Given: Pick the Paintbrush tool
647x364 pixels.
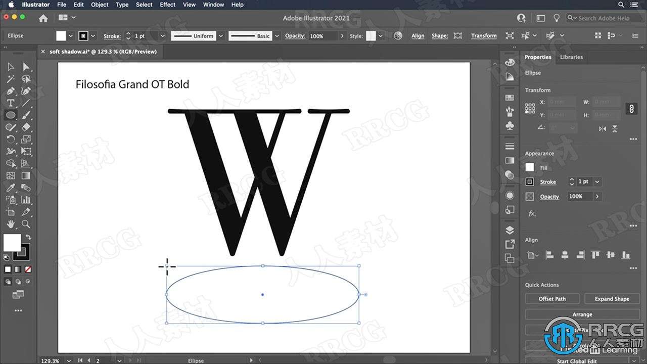Looking at the screenshot, I should (26, 115).
